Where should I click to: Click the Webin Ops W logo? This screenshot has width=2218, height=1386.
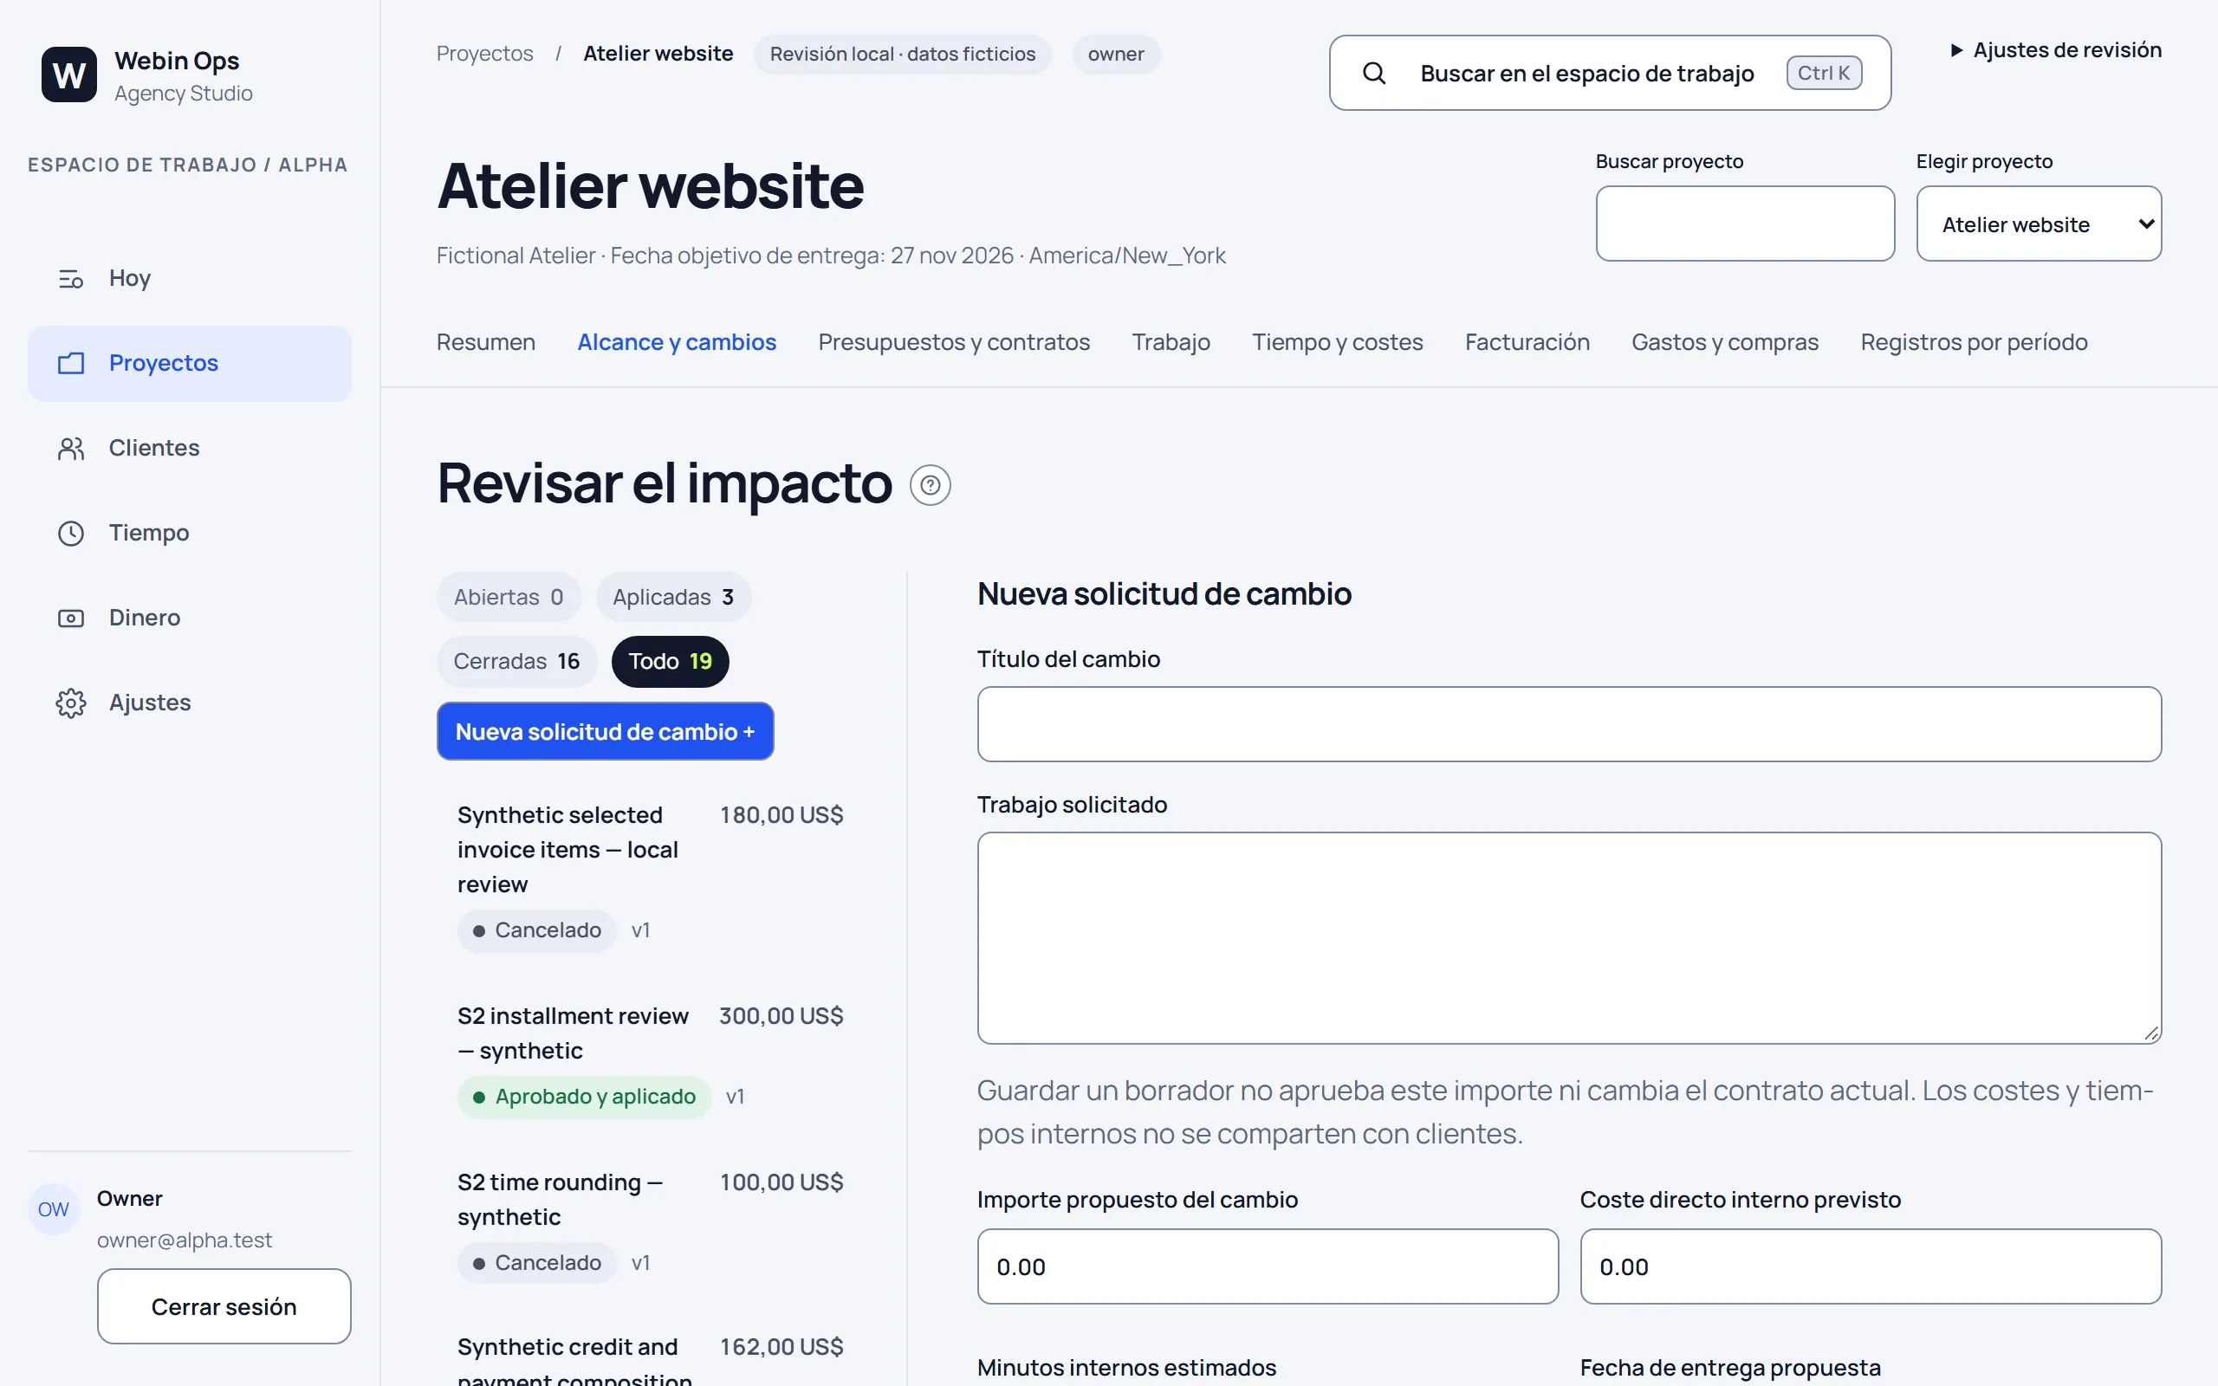point(68,74)
